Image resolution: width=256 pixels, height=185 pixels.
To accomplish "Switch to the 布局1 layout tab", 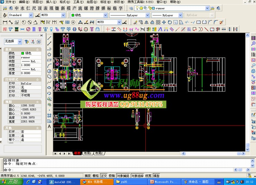I will (x=88, y=153).
